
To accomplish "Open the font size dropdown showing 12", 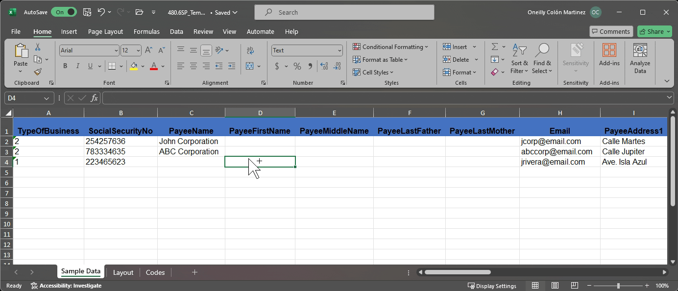I will tap(139, 50).
